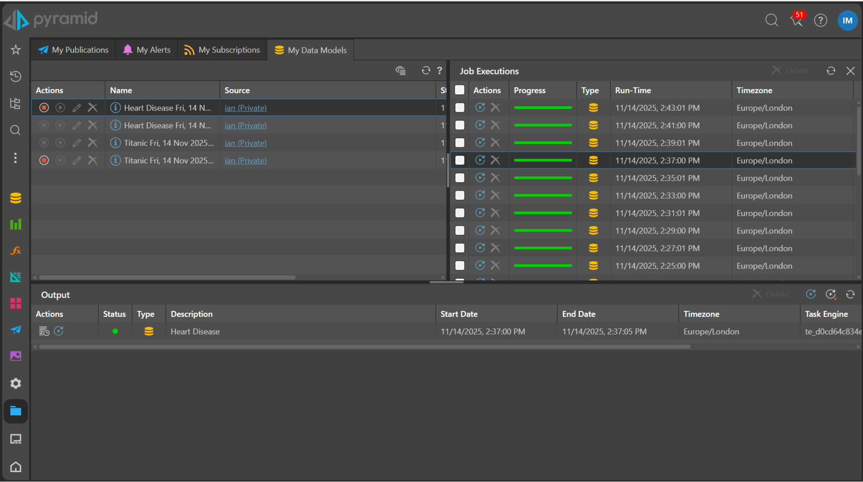Show info for the first Titanic model
This screenshot has height=482, width=863.
click(x=115, y=143)
